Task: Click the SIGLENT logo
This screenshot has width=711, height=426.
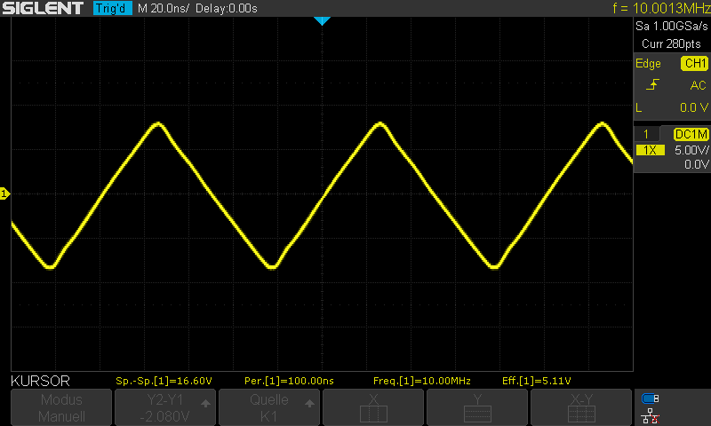Action: click(43, 8)
